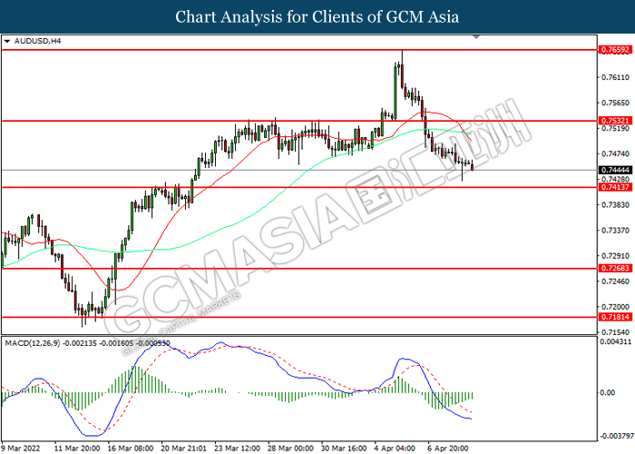
Task: Select the 0.74137 support price label
Action: pos(615,187)
